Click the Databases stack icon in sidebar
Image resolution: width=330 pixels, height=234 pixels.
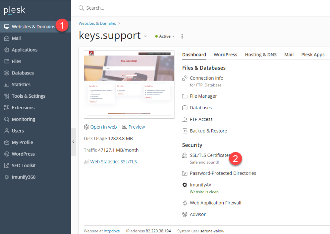pos(6,73)
